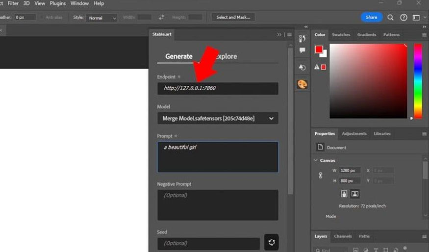
Task: Open the Color panel flyout menu
Action: [424, 35]
